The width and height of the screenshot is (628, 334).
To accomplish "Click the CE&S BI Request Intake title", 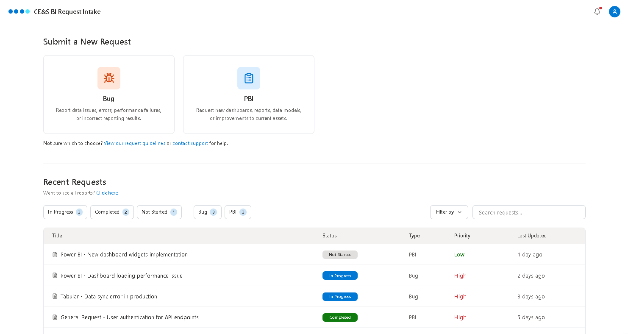I will [x=67, y=12].
